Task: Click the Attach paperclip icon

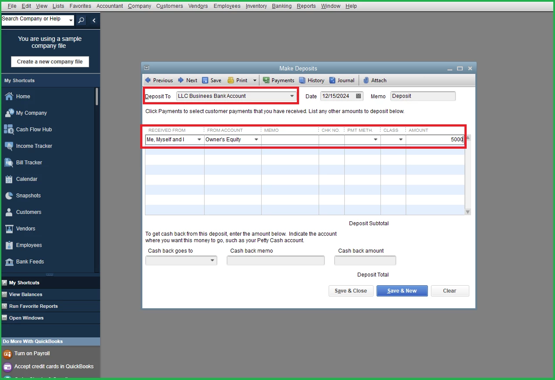Action: (366, 80)
